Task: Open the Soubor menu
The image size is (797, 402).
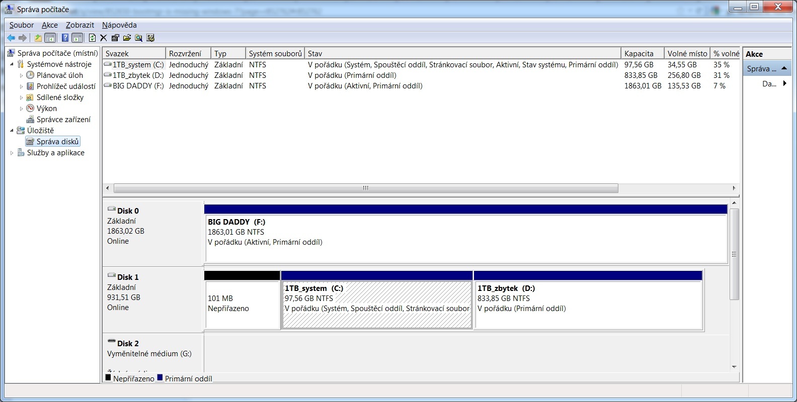Action: [22, 25]
